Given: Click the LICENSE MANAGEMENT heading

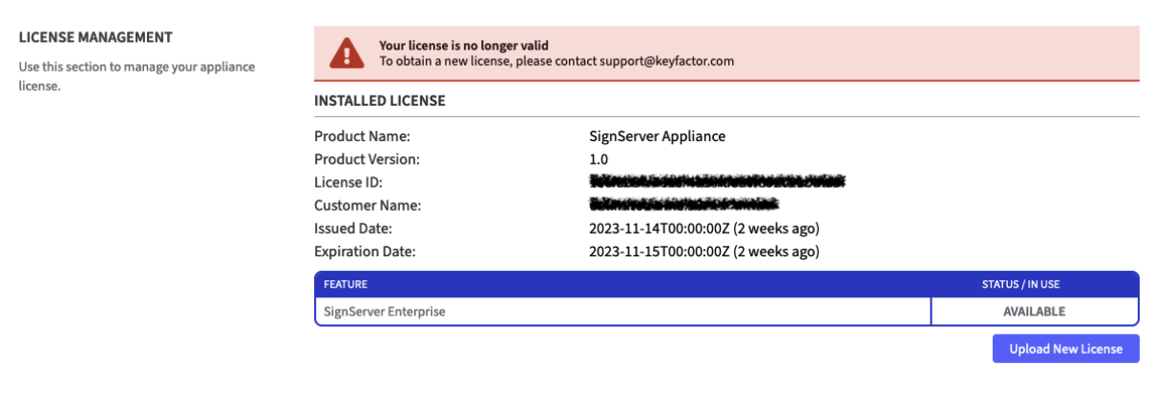Looking at the screenshot, I should (x=95, y=37).
